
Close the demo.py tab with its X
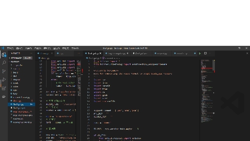(52, 53)
